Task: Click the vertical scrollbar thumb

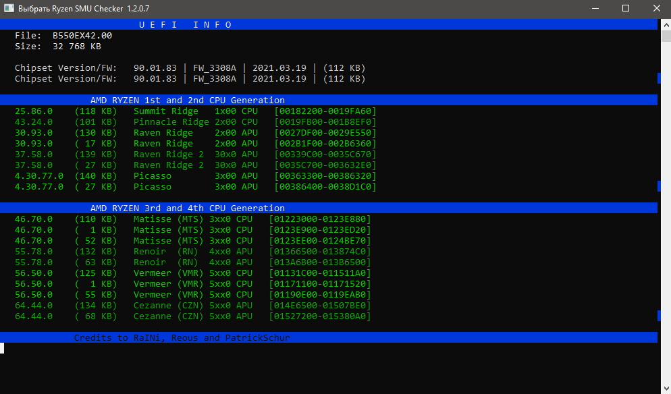Action: (666, 36)
